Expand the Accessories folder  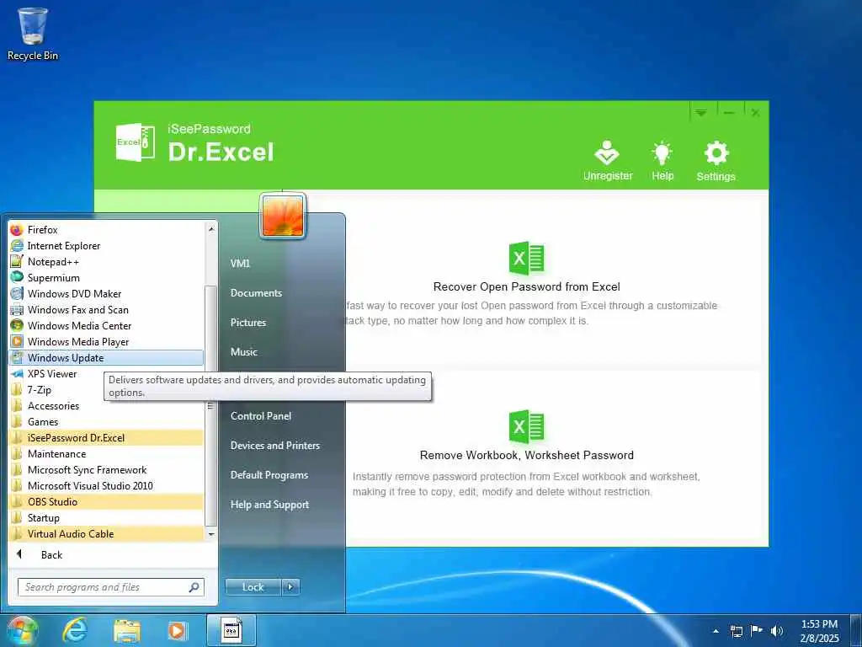106,405
